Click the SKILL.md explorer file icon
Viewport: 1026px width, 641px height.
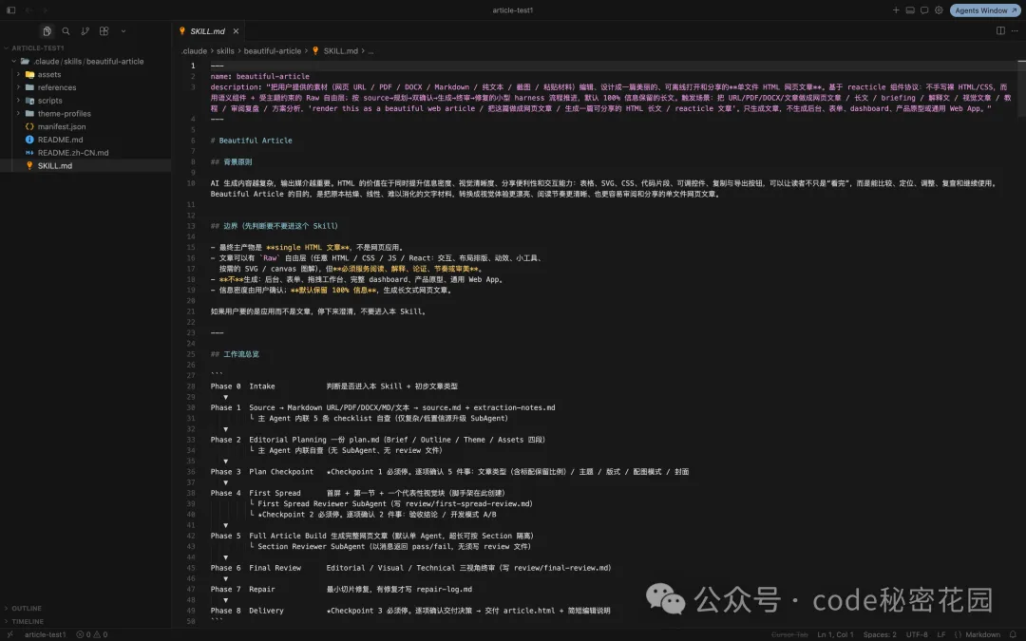click(29, 166)
